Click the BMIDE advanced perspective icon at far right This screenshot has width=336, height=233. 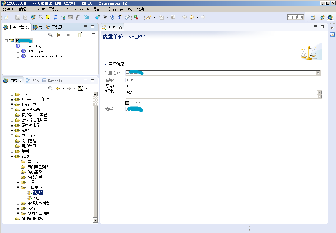point(330,17)
